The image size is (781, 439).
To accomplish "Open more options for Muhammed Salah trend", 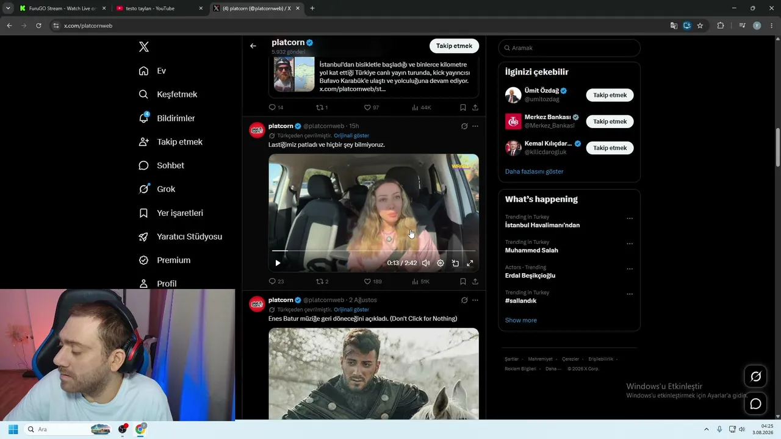I will click(x=630, y=243).
